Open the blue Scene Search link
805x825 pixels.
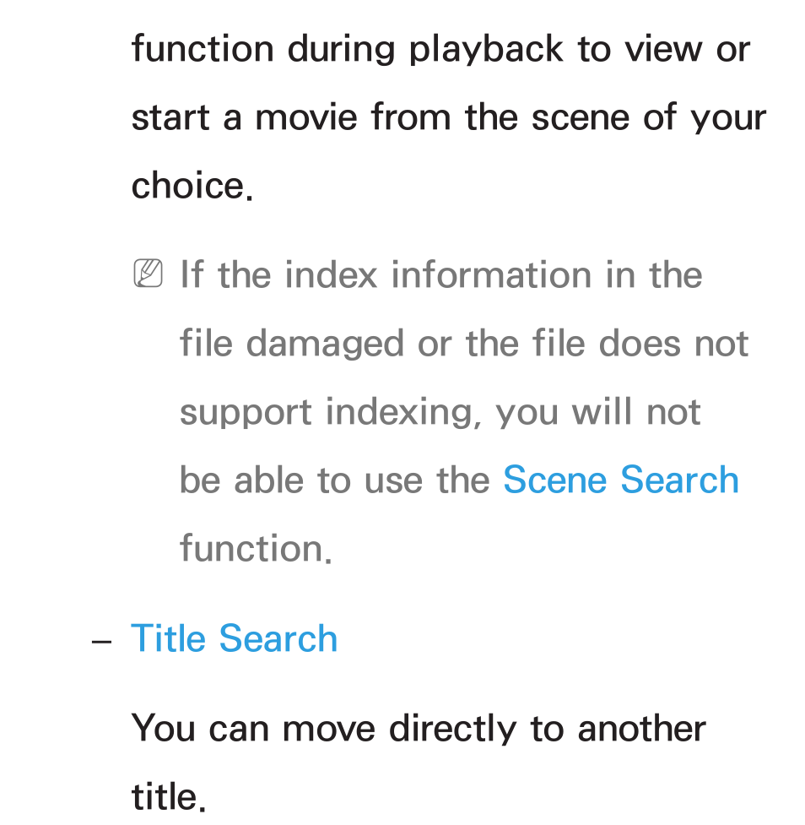(x=621, y=480)
